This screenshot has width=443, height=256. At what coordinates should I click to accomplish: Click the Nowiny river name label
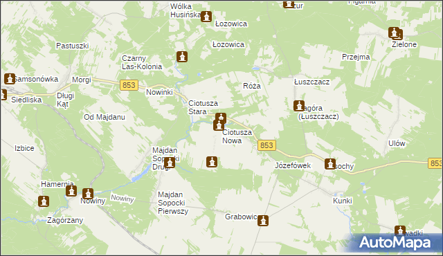tap(122, 198)
